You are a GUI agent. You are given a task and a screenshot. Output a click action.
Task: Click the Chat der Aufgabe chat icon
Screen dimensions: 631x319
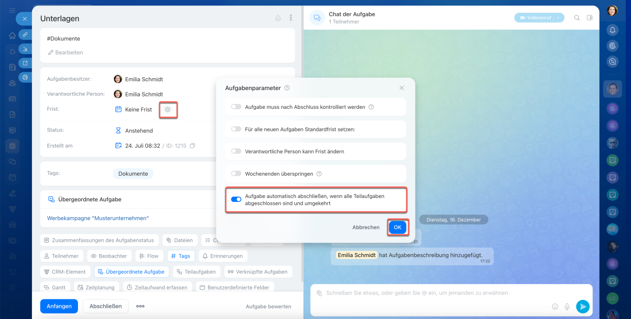pyautogui.click(x=317, y=18)
